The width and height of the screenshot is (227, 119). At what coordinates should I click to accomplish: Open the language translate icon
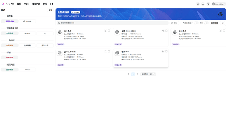tap(208, 4)
